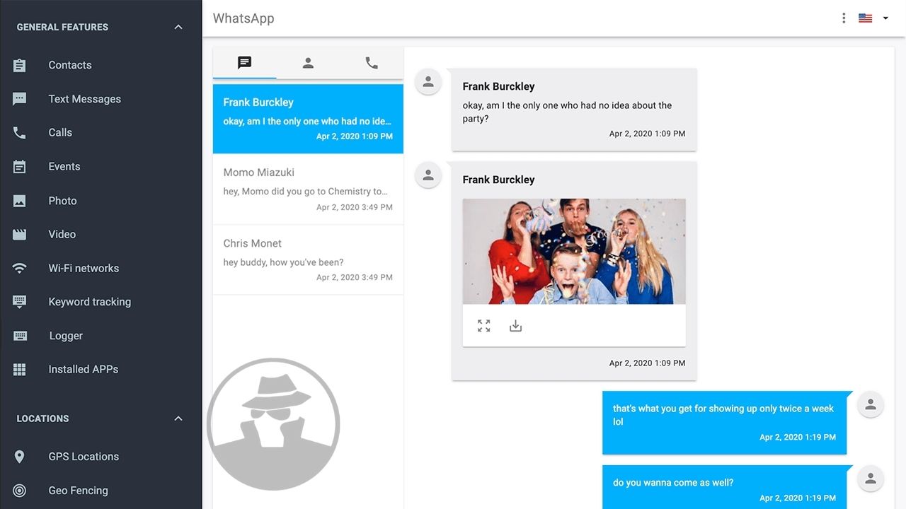
Task: Click the Video clapperboard icon
Action: click(19, 234)
